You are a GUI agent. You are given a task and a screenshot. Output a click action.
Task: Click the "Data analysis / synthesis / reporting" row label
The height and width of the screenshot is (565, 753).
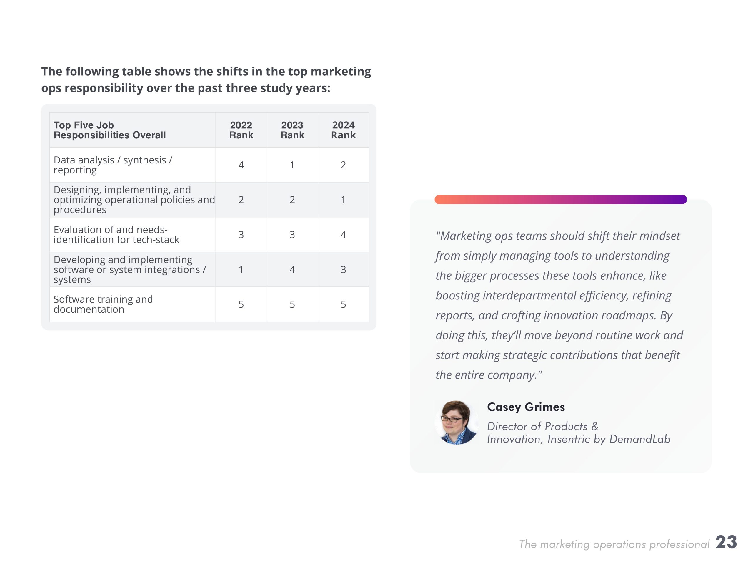[113, 165]
